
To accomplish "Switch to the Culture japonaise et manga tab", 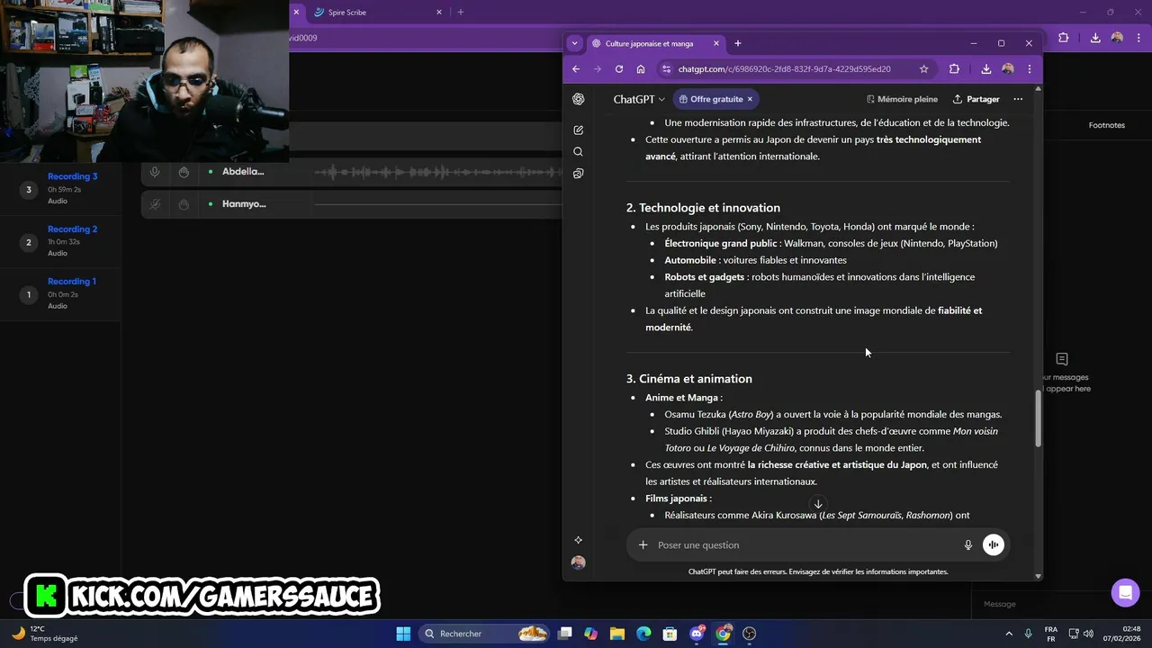I will pyautogui.click(x=655, y=43).
